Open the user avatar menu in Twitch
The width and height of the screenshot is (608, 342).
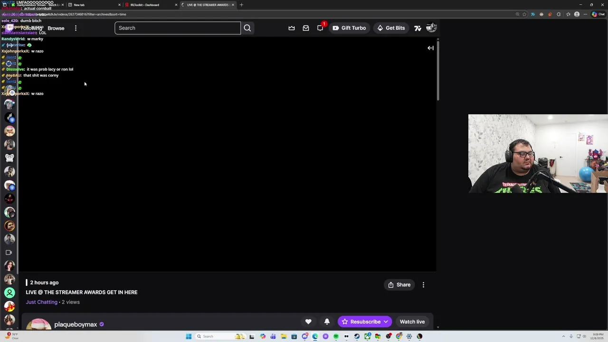click(x=431, y=28)
